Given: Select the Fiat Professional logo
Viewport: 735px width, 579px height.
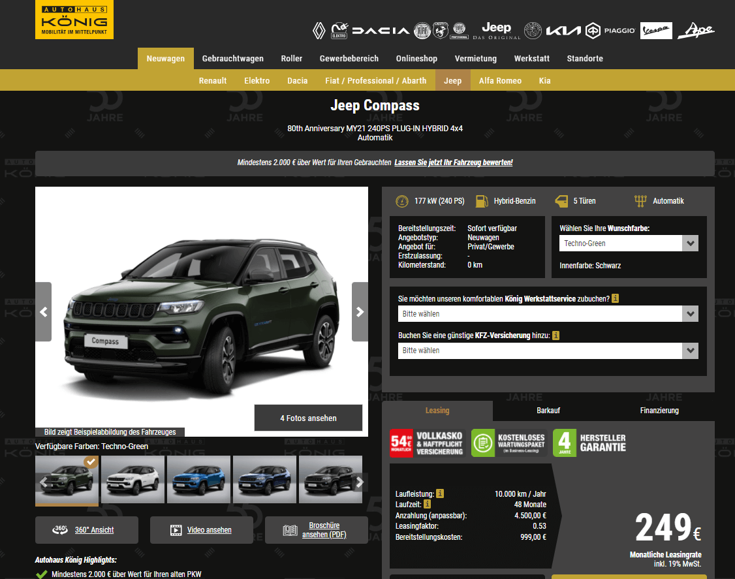Looking at the screenshot, I should tap(459, 31).
